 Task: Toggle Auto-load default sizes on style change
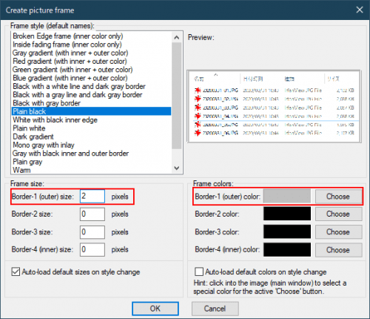tap(16, 272)
